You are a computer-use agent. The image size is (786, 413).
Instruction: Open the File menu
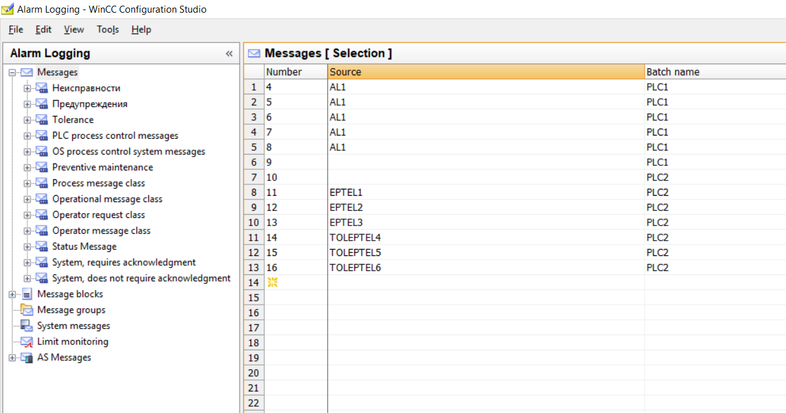(16, 29)
